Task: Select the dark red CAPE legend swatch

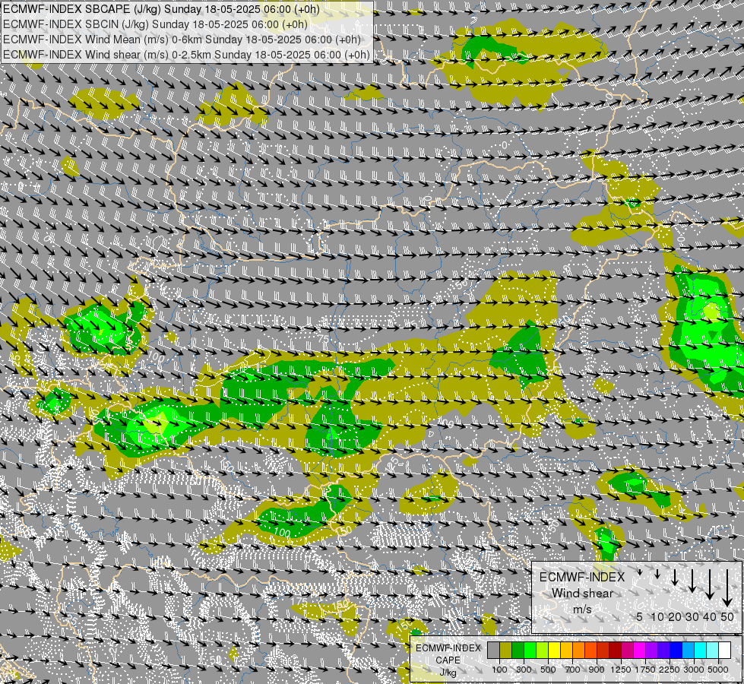Action: [616, 650]
